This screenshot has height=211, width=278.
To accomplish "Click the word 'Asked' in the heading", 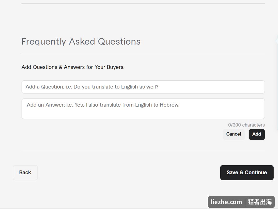I will 82,41.
